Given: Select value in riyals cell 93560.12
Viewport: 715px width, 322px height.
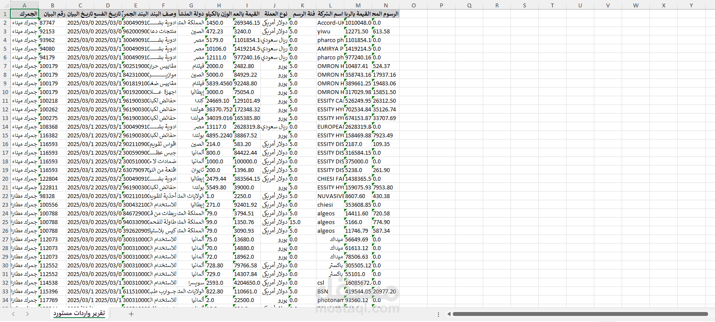Looking at the screenshot, I should tap(358, 300).
